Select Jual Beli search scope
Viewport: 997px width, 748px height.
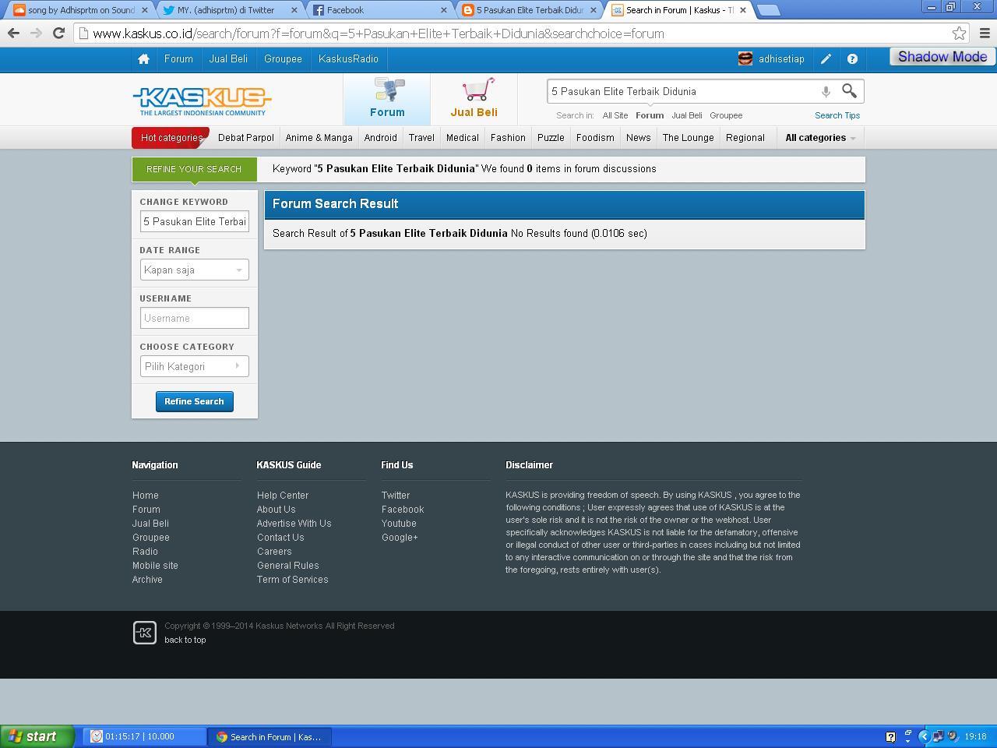686,115
